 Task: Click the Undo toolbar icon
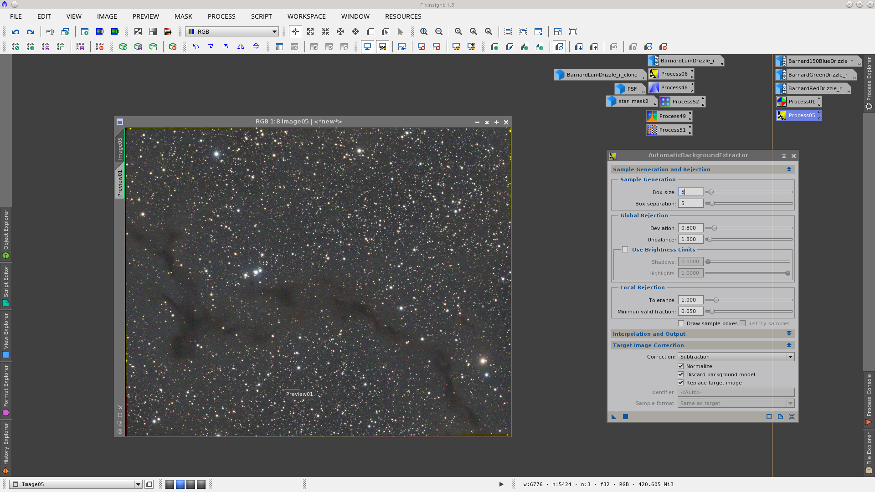click(15, 32)
